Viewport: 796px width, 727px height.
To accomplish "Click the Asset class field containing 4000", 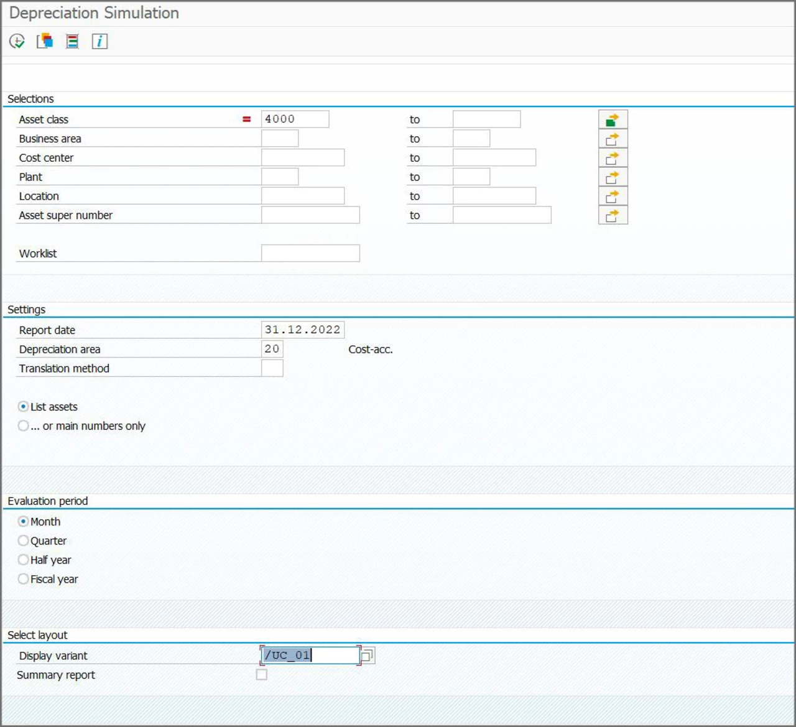I will (295, 119).
